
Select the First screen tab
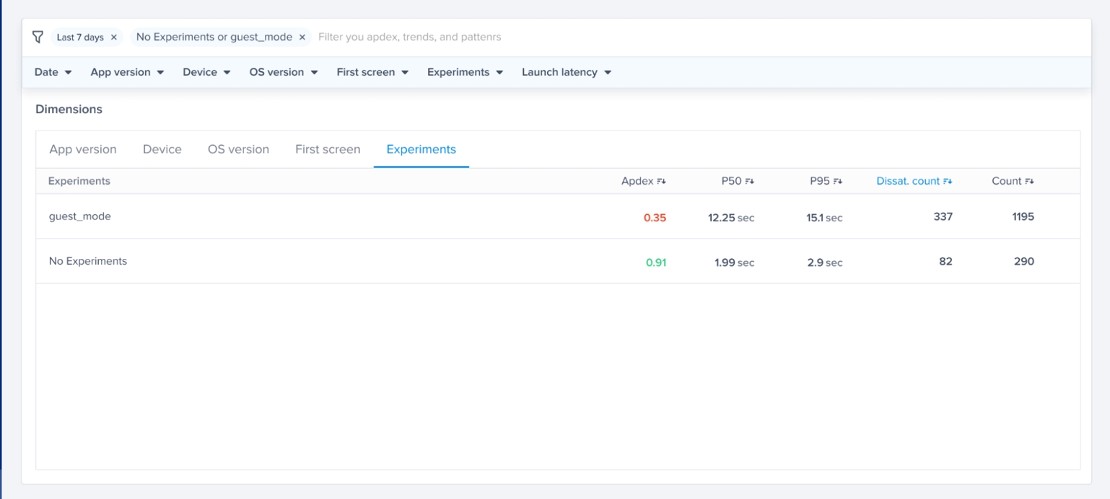coord(328,149)
